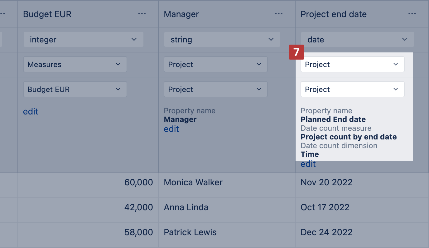The image size is (429, 248).
Task: Open Manager column three-dot menu
Action: pyautogui.click(x=278, y=14)
